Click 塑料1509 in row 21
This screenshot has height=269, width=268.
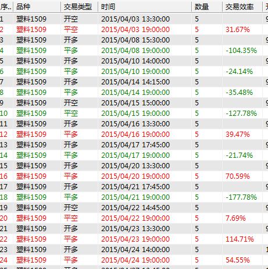pos(31,229)
